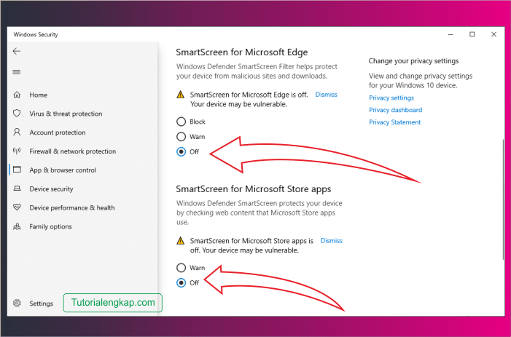
Task: Click the Family options people icon
Action: coord(17,226)
